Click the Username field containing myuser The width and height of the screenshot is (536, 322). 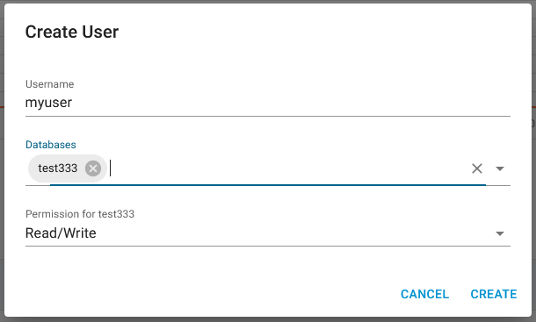268,103
